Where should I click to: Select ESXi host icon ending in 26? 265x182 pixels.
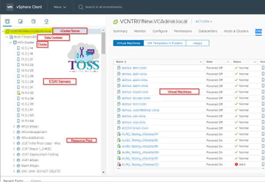point(18,76)
